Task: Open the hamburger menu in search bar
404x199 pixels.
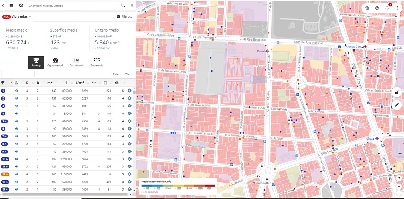Action: [x=12, y=5]
